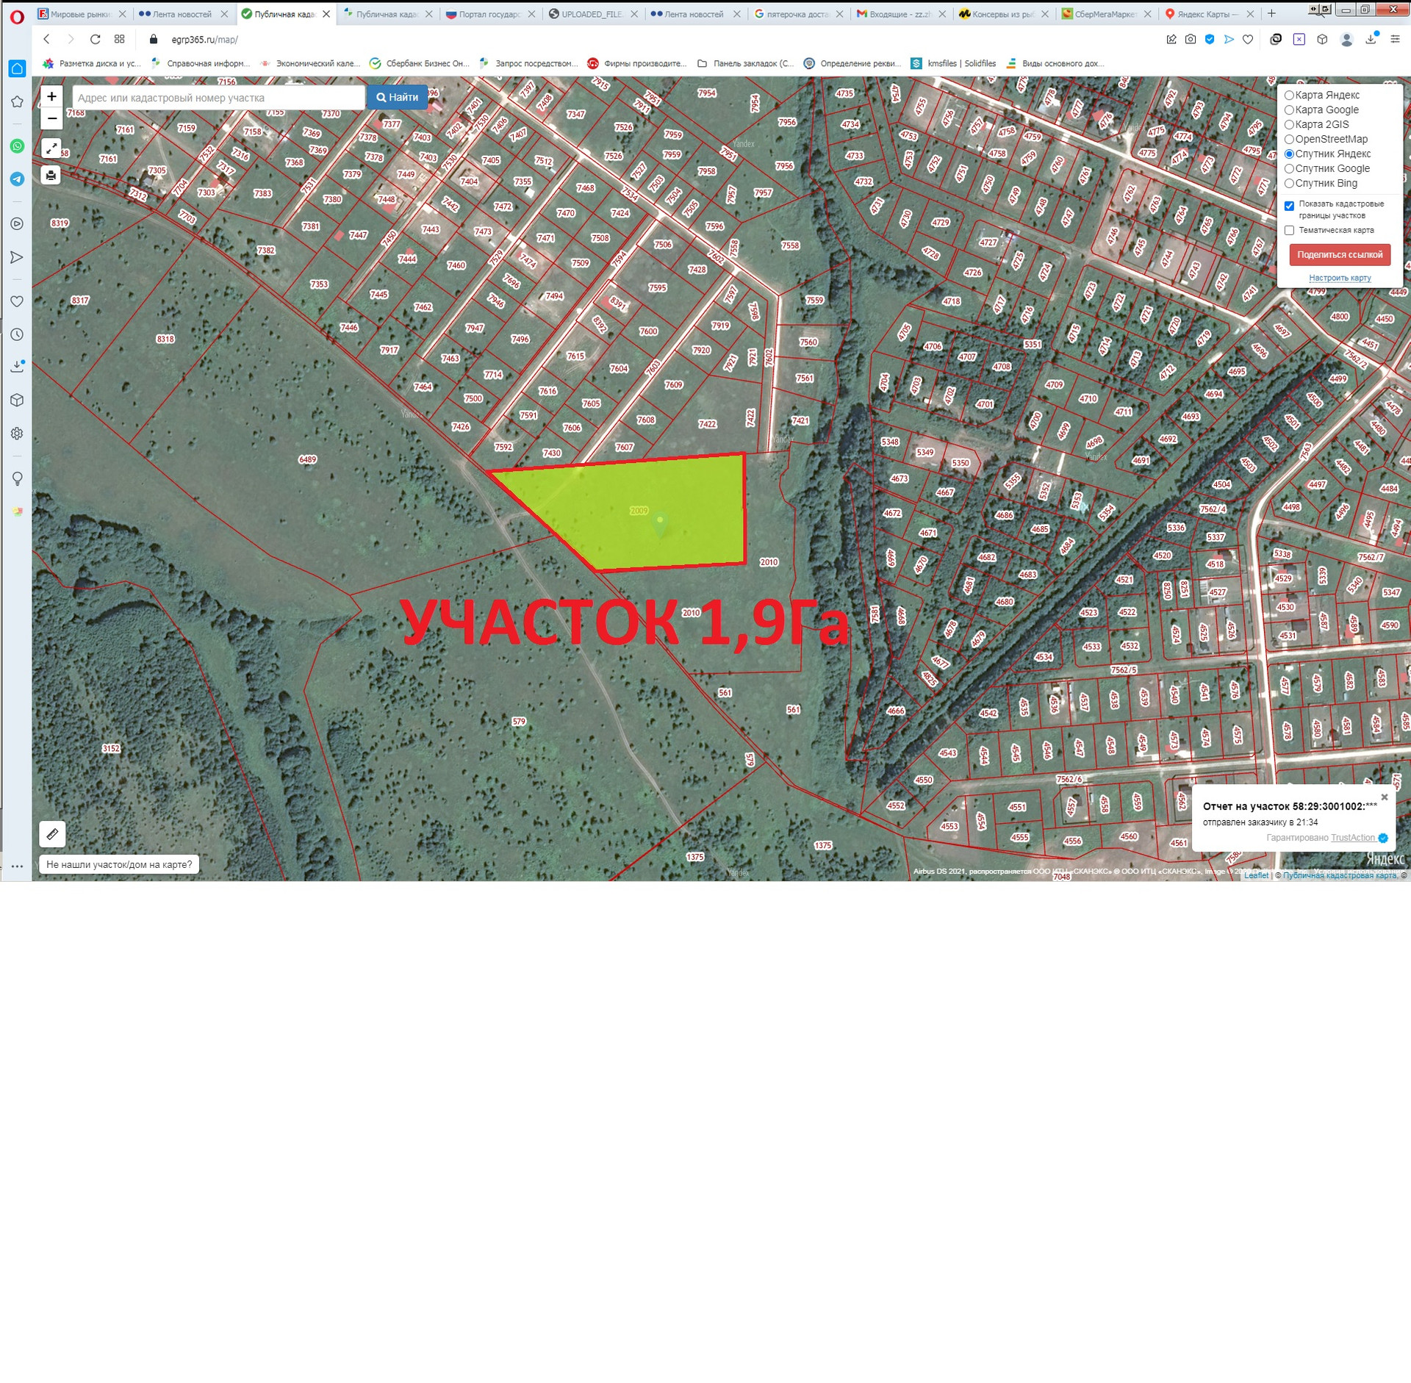
Task: Open Telegram in Opera sidebar
Action: point(17,179)
